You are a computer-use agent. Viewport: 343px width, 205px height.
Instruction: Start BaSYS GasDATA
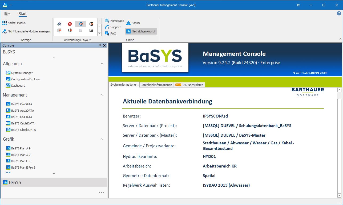pos(19,117)
